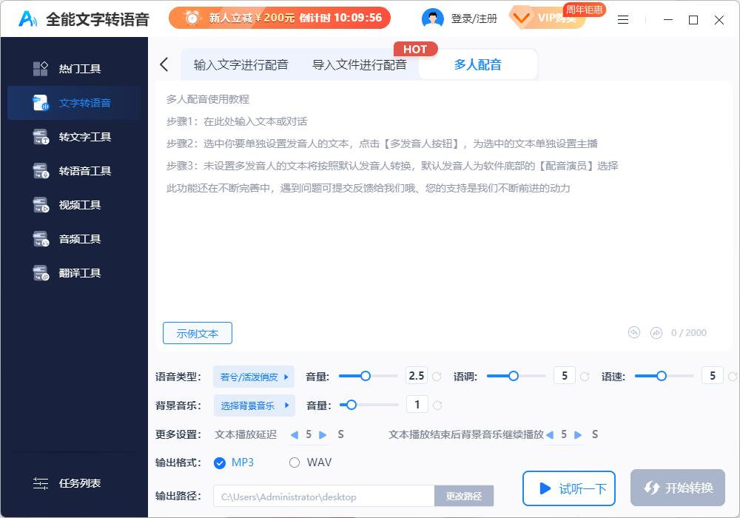740x518 pixels.
Task: Click the 翻译工具 sidebar icon
Action: click(x=41, y=272)
